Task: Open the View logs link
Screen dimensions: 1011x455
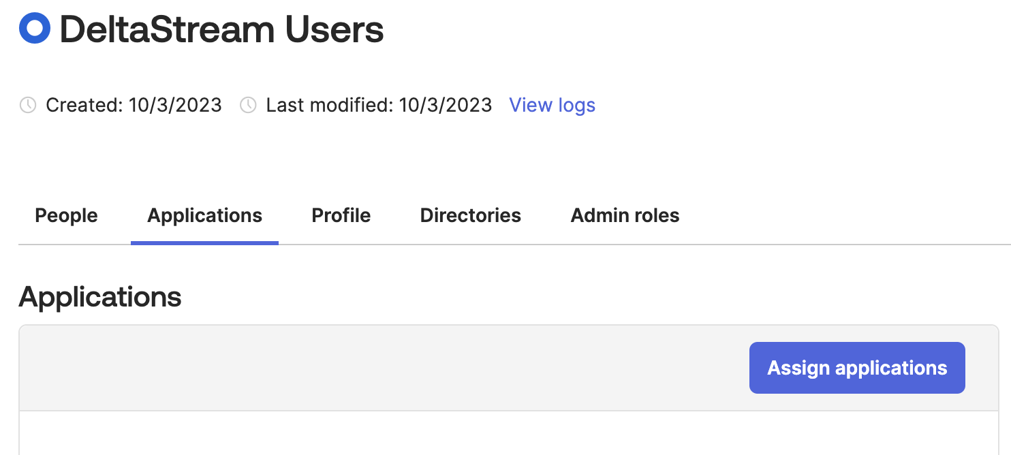Action: (x=552, y=105)
